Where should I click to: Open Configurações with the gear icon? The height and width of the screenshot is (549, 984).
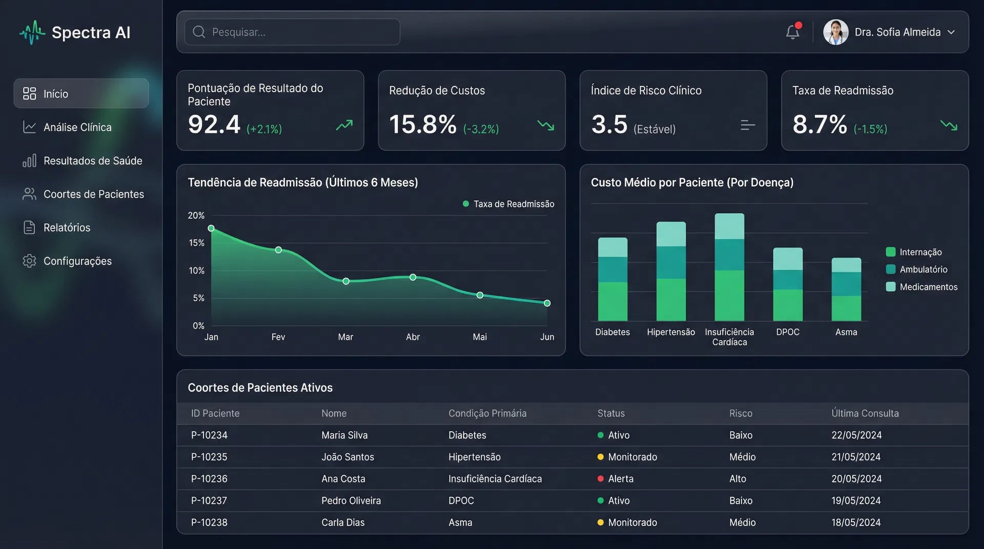click(29, 261)
